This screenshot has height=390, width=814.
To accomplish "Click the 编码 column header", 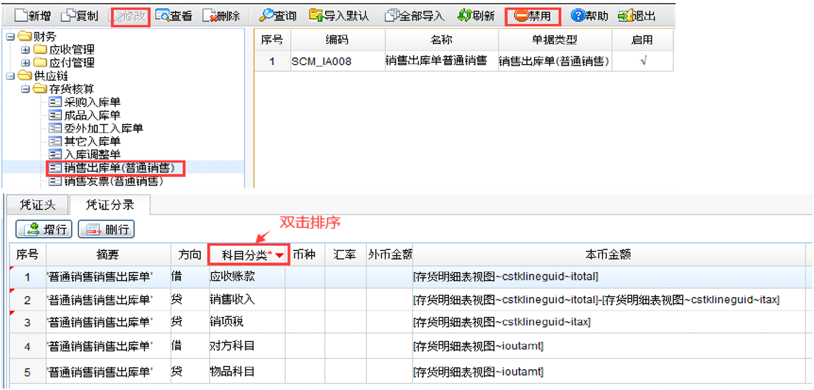I will click(x=337, y=41).
